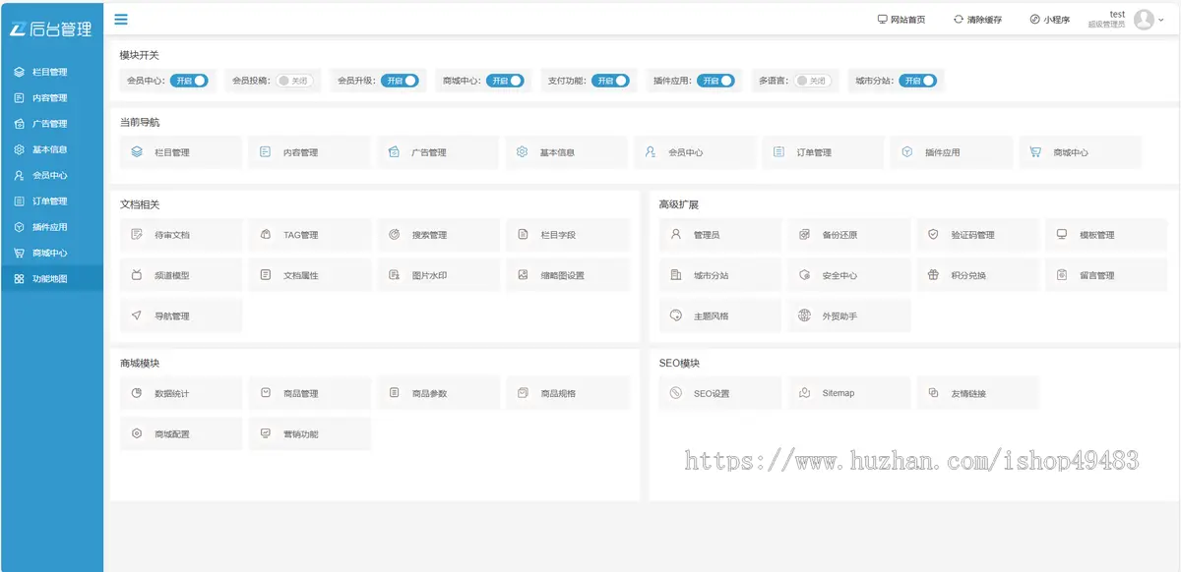Open 管理员 in 高级扩展
This screenshot has height=572, width=1181.
[720, 235]
